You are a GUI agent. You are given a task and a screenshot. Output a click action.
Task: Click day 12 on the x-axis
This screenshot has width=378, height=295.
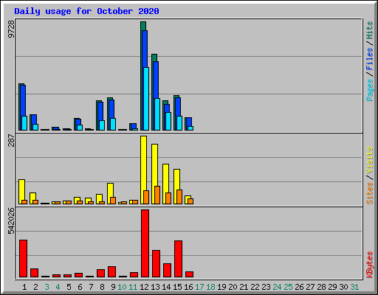tap(144, 287)
